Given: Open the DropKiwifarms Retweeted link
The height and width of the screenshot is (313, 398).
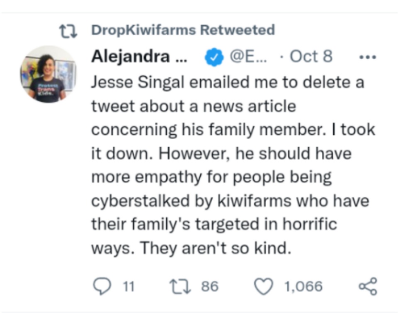Looking at the screenshot, I should [183, 30].
